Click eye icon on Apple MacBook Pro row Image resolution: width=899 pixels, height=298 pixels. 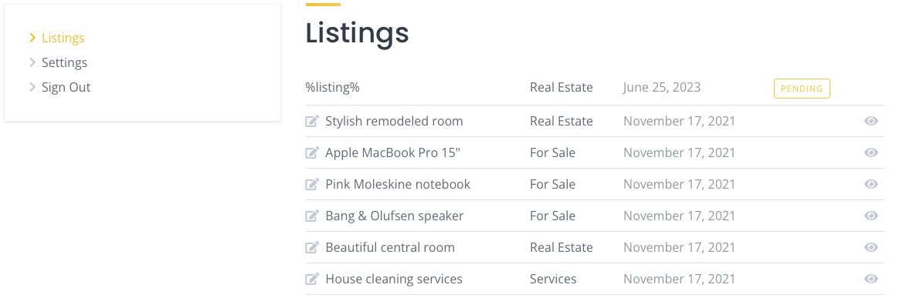tap(871, 152)
